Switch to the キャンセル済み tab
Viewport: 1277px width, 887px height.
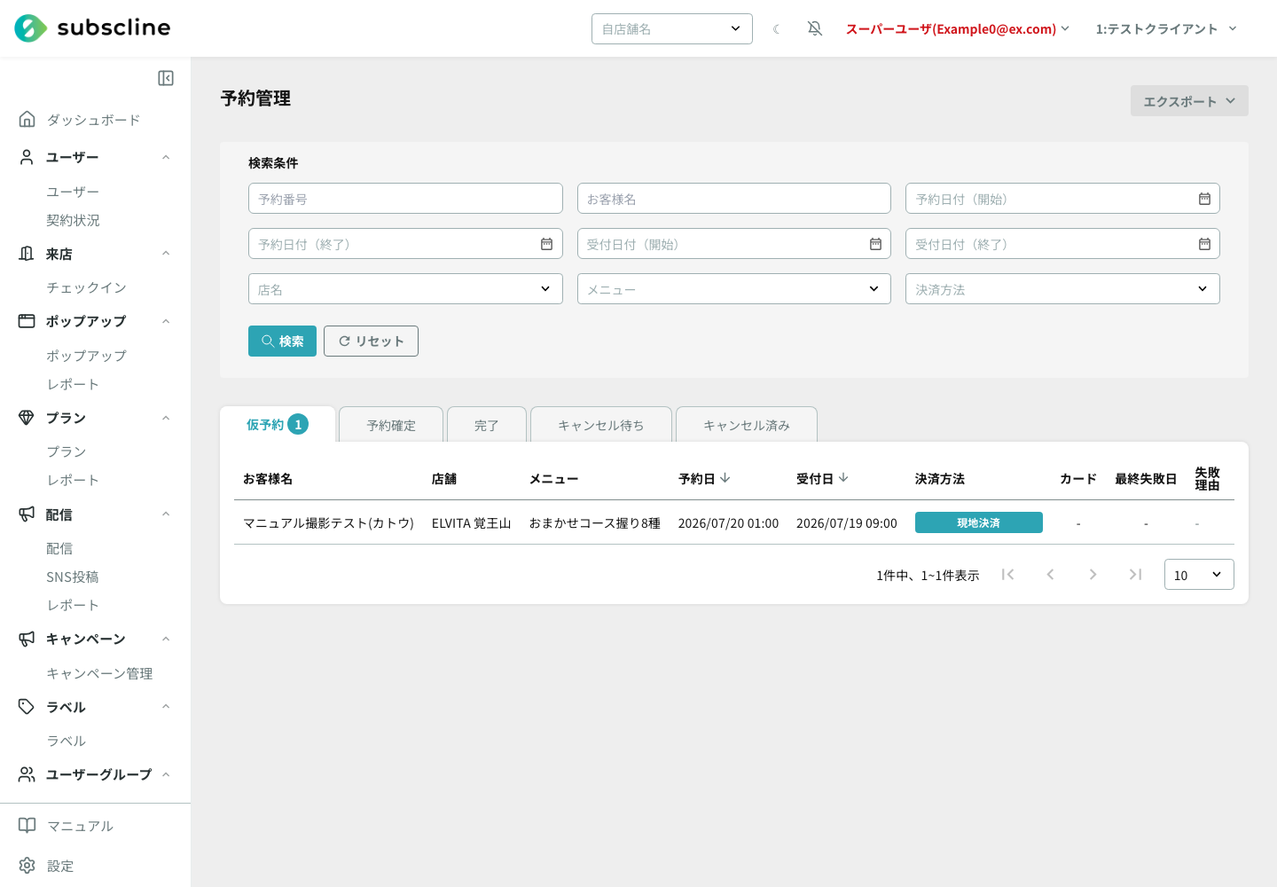747,425
